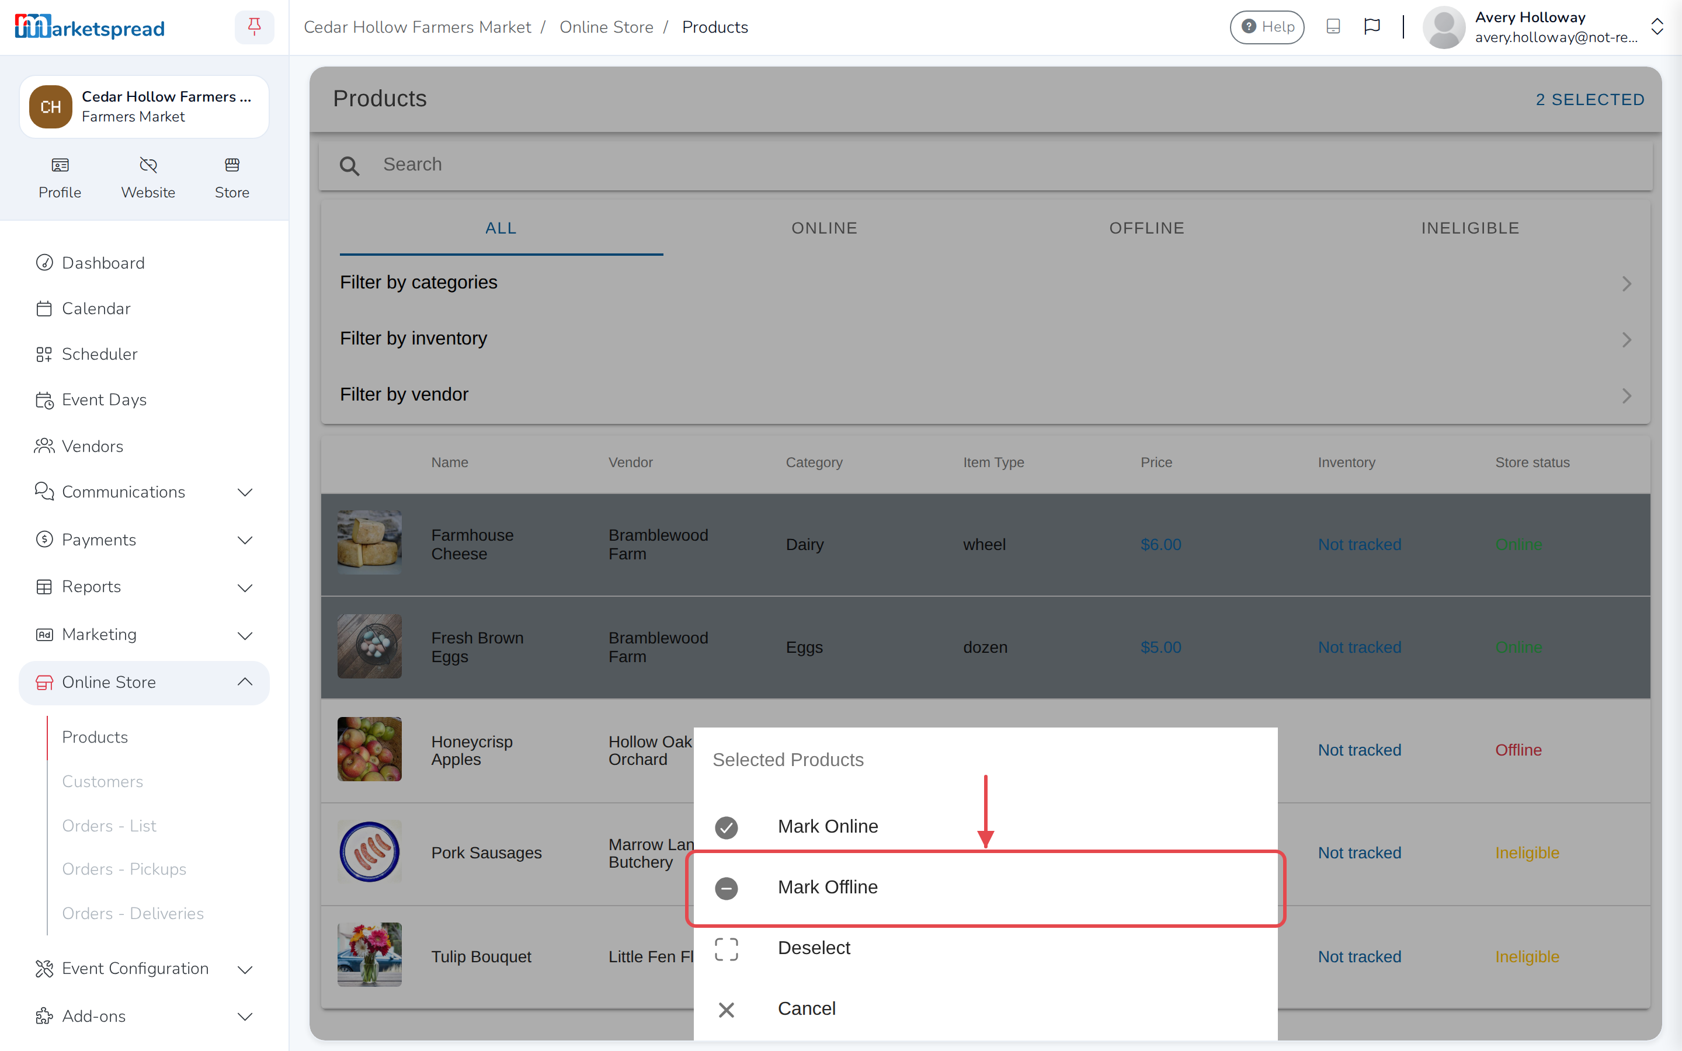Select the ALL tab

pyautogui.click(x=501, y=228)
